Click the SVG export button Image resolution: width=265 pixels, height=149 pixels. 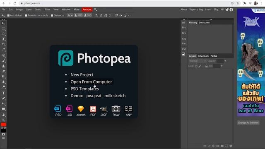coord(88,15)
